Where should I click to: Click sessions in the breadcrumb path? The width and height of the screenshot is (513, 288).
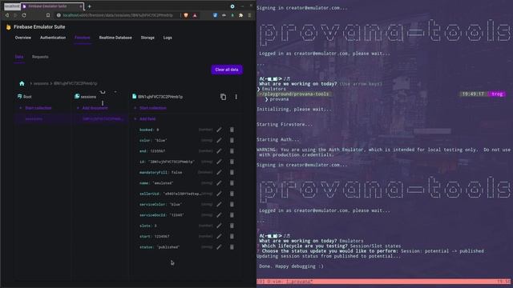(x=41, y=83)
